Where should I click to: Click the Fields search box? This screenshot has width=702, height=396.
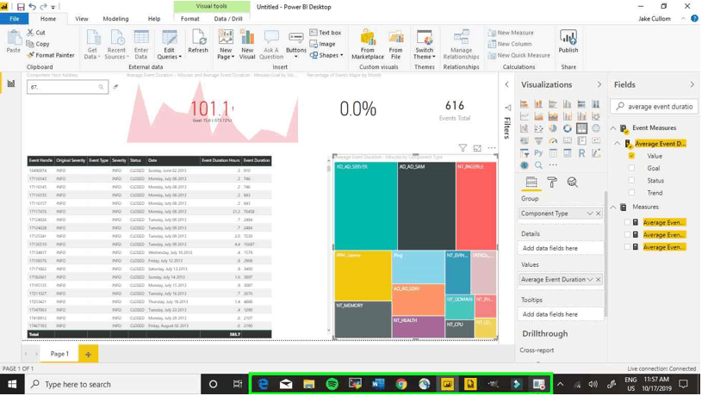[x=654, y=107]
